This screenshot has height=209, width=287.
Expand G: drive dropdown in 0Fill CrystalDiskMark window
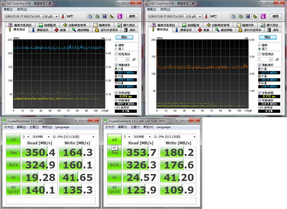(194, 136)
